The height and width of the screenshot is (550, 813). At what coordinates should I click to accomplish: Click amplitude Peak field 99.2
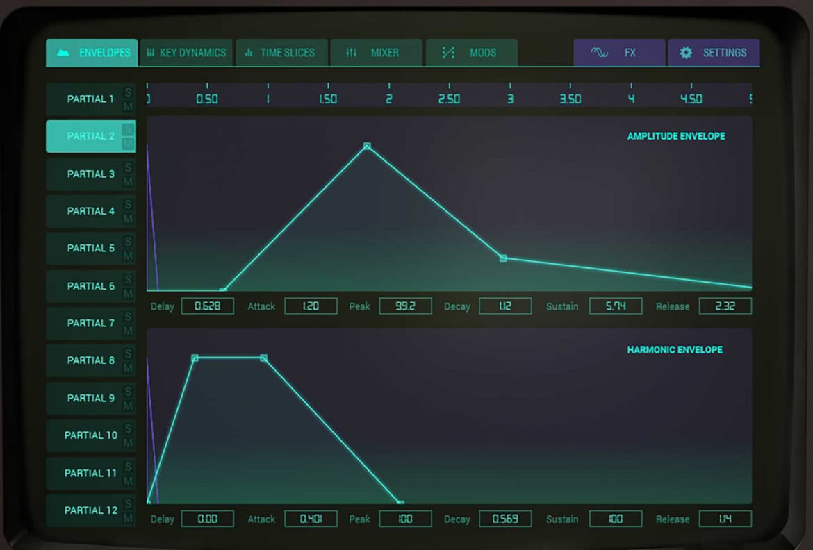(406, 306)
